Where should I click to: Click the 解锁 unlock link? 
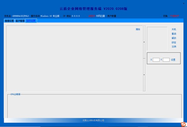tap(174, 38)
